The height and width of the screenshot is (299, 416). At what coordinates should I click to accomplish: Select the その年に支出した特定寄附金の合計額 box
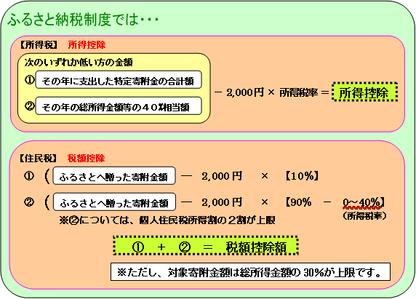119,79
